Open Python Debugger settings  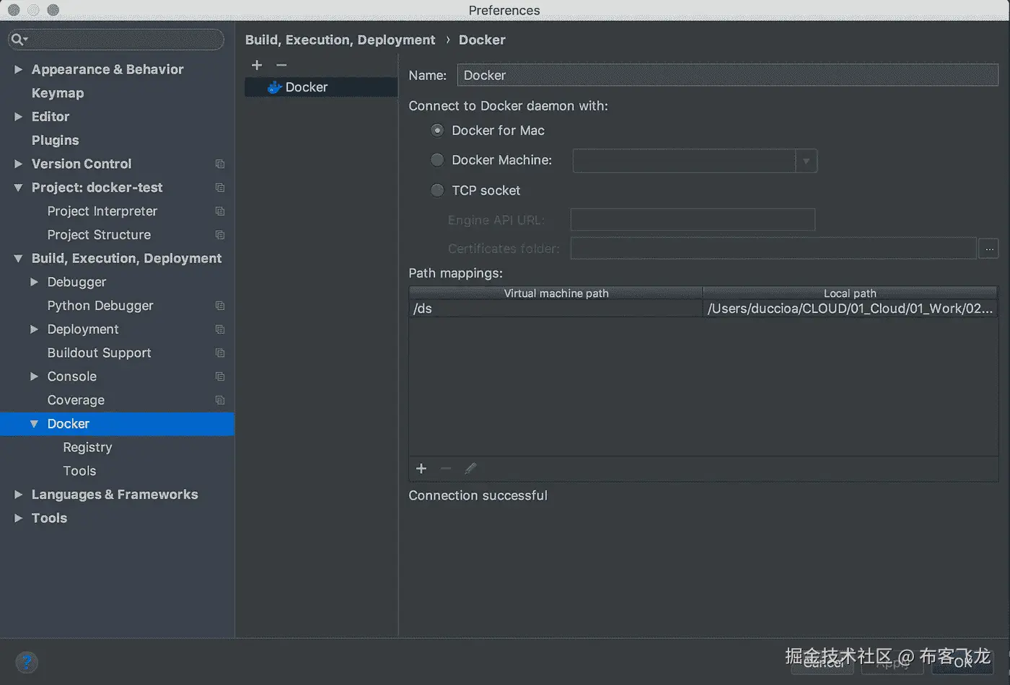tap(100, 306)
